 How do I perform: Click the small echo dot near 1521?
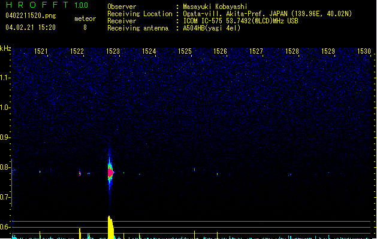(x=40, y=171)
